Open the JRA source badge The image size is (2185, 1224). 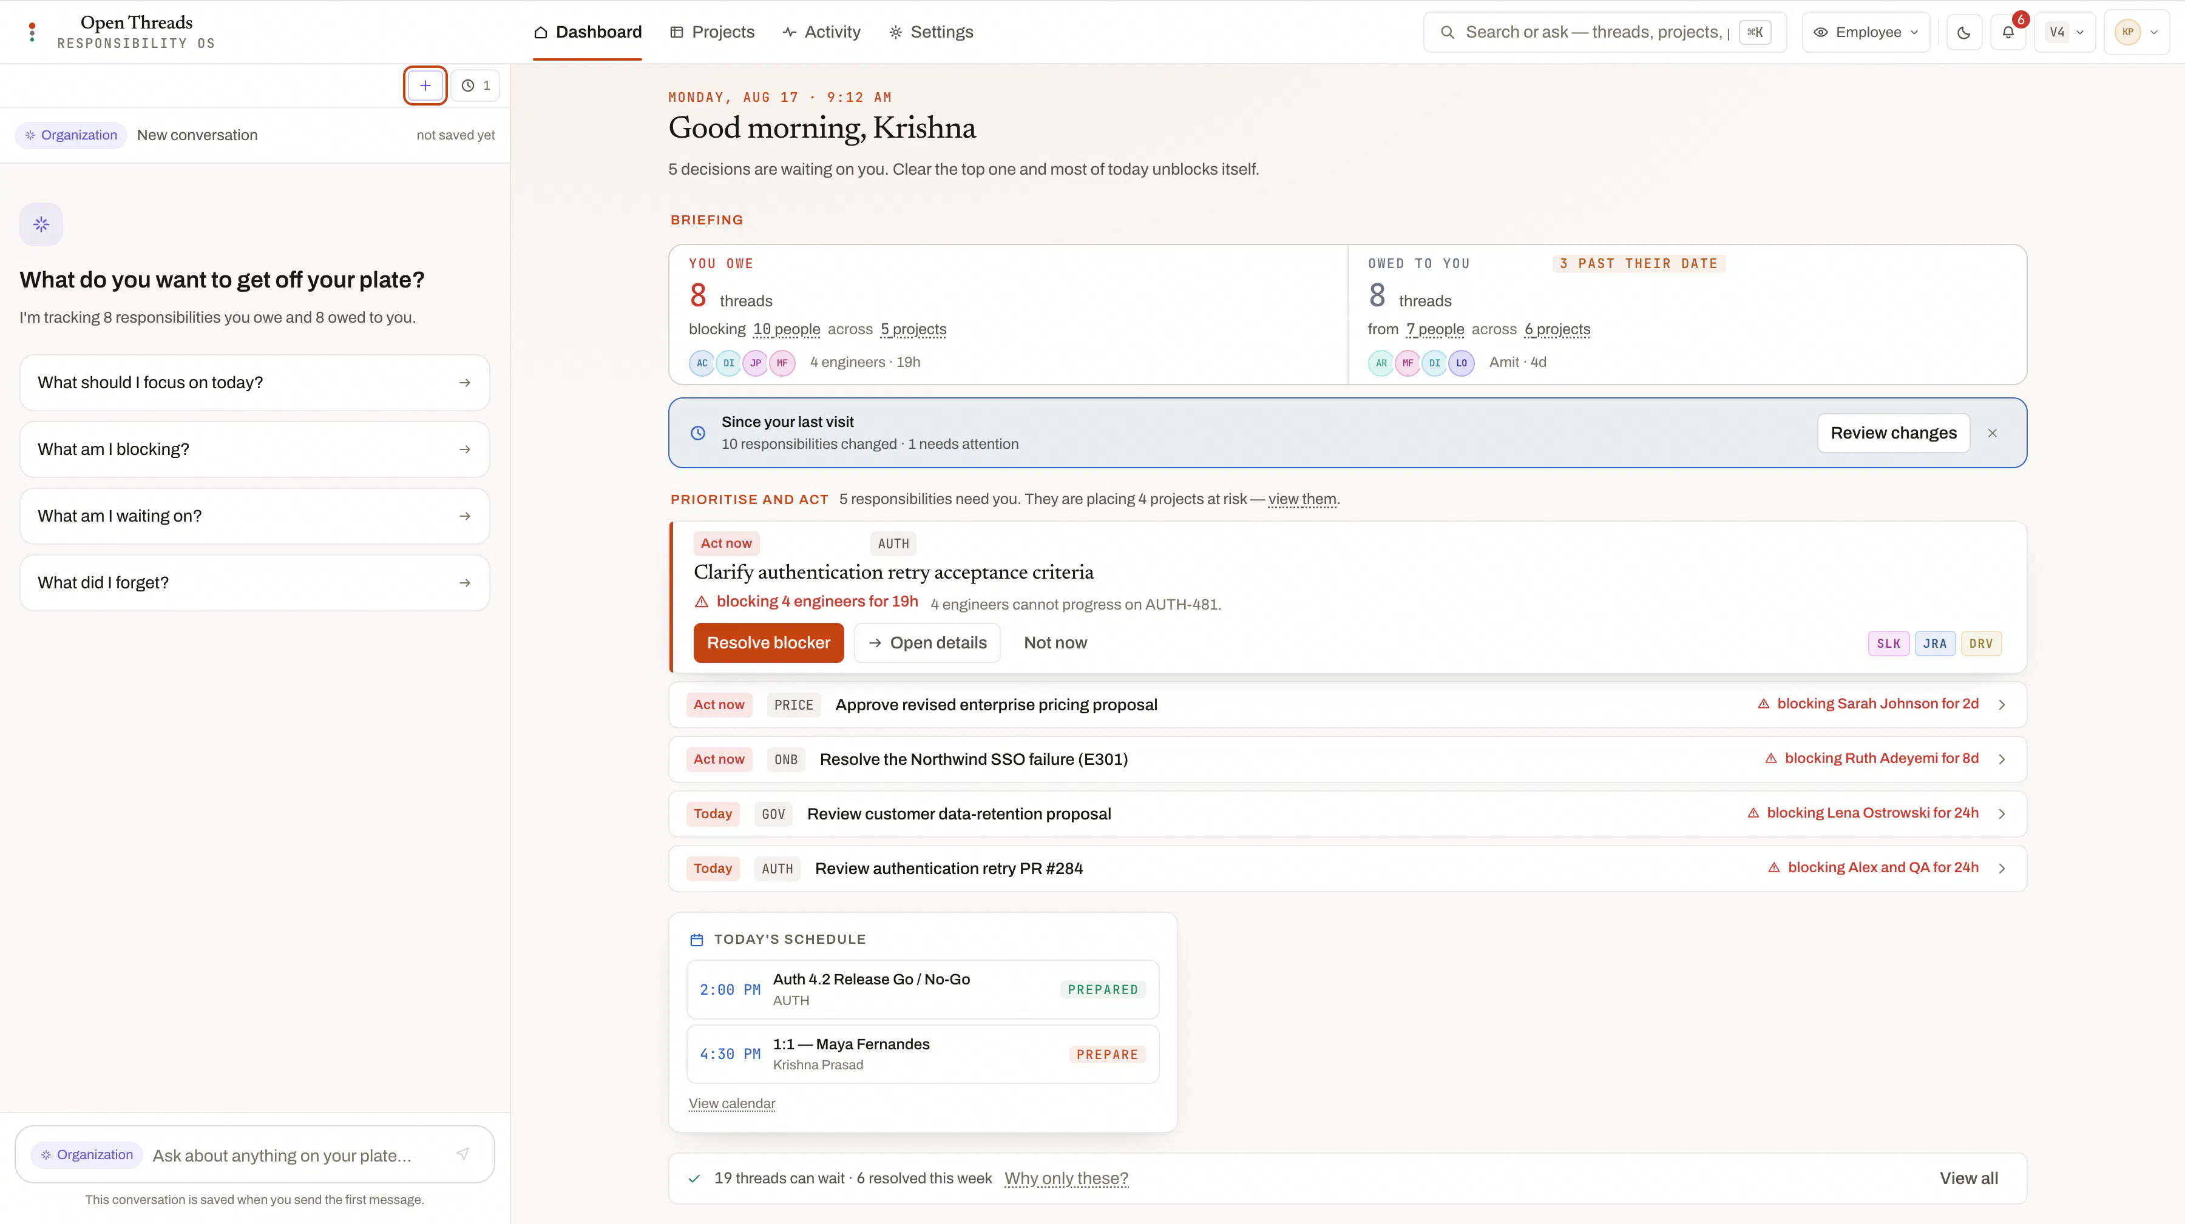[1935, 644]
